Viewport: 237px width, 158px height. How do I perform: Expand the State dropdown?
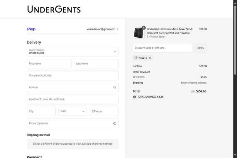click(x=73, y=111)
